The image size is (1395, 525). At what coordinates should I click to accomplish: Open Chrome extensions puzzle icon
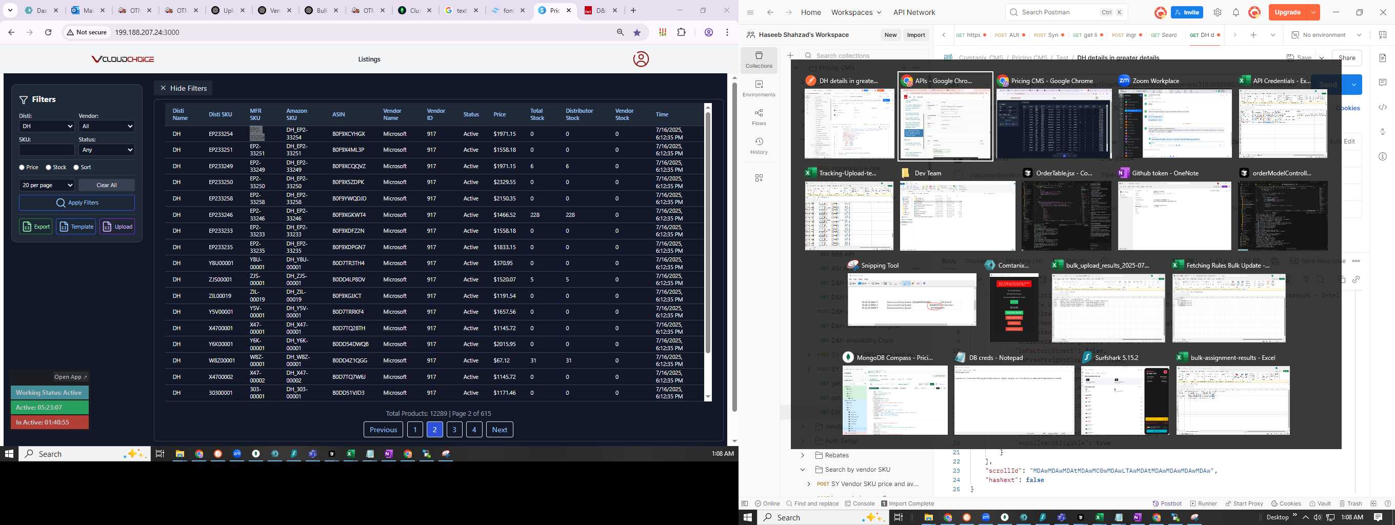(x=681, y=32)
